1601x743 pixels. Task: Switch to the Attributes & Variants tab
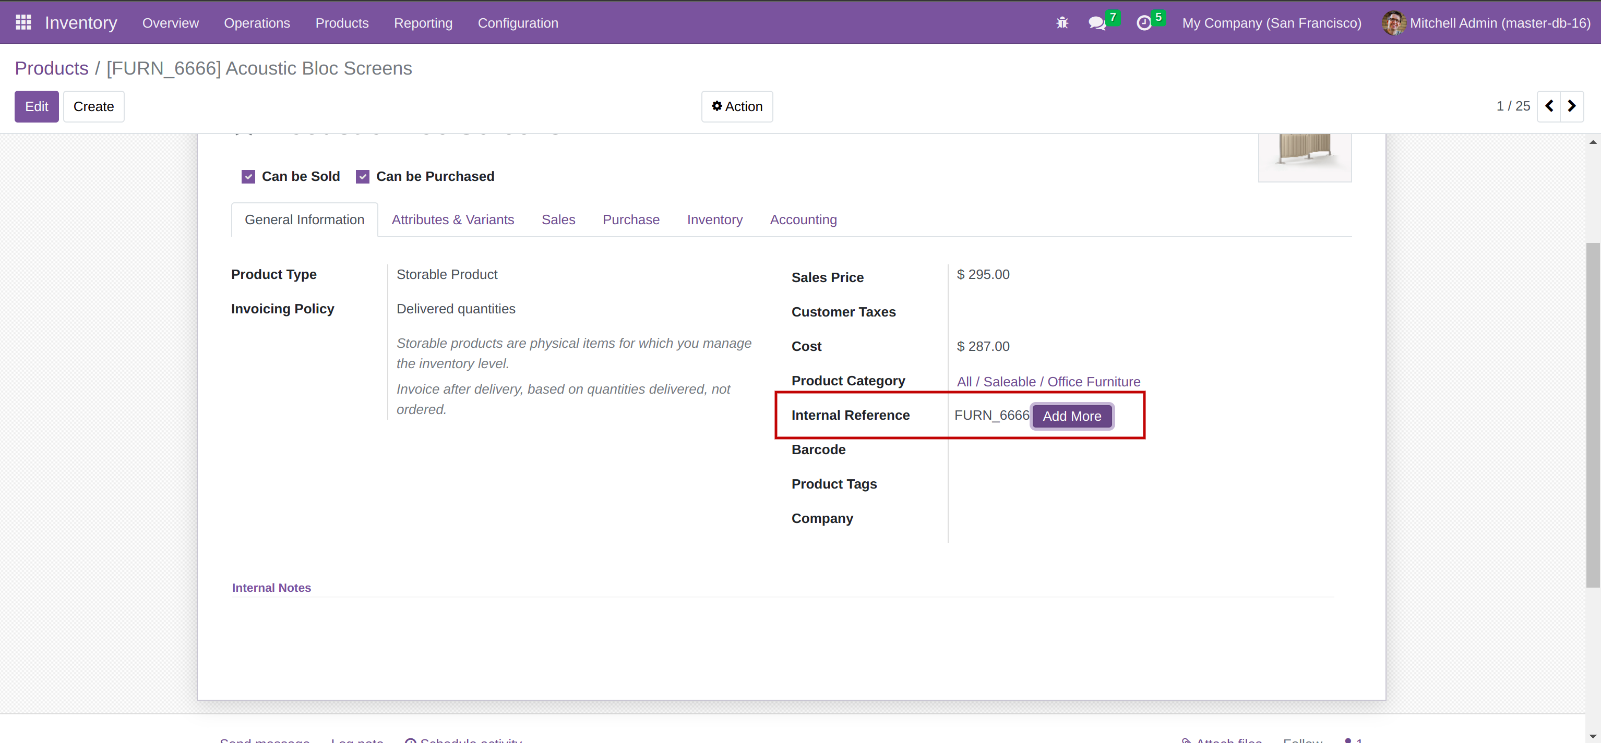tap(452, 220)
